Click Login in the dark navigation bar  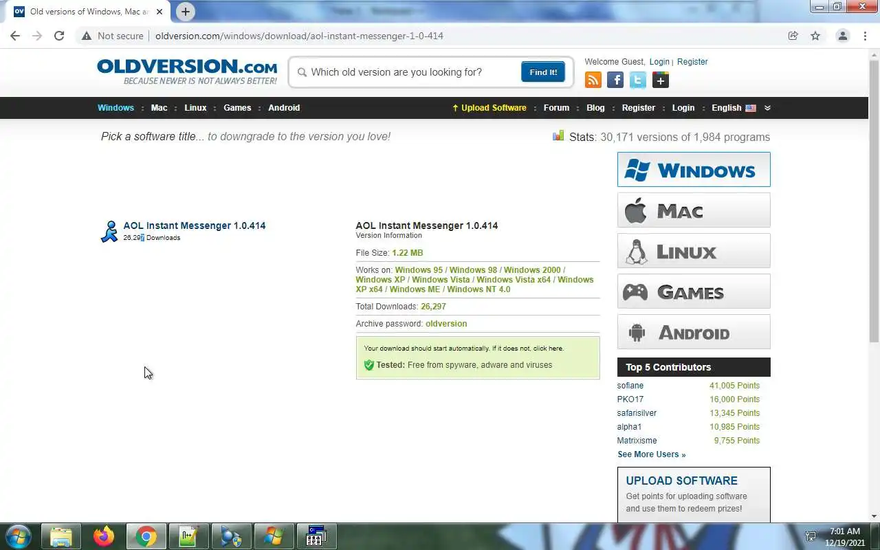point(683,108)
